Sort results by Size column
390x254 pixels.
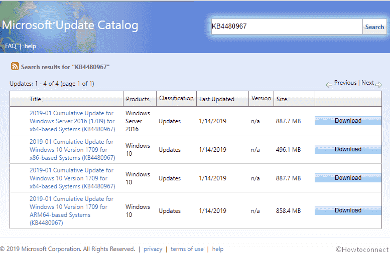click(282, 99)
